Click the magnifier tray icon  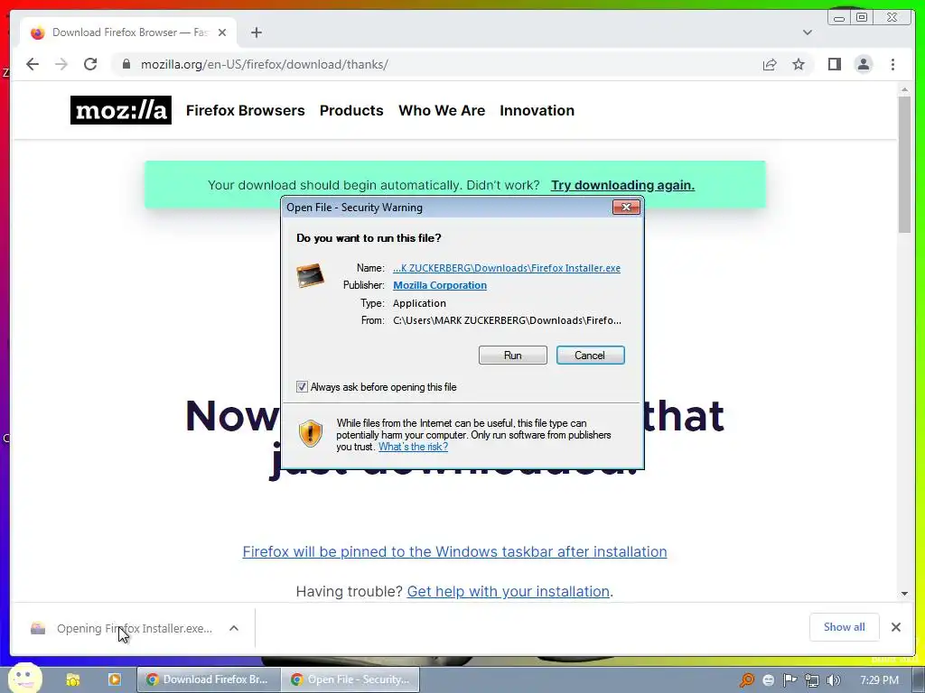[747, 680]
